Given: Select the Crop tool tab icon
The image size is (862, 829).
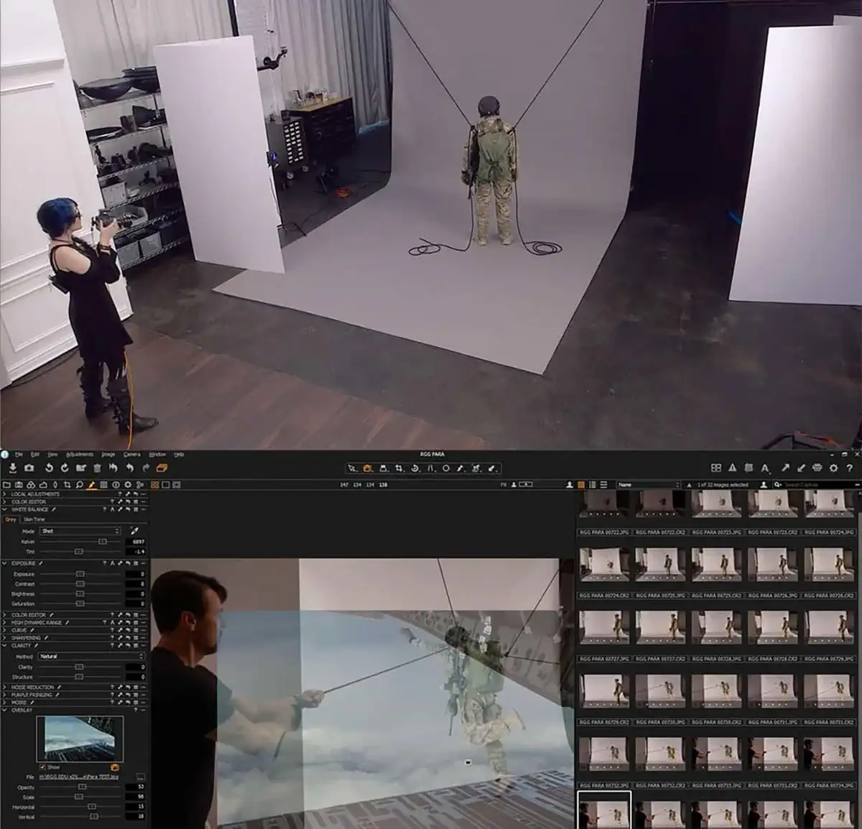Looking at the screenshot, I should (x=68, y=485).
